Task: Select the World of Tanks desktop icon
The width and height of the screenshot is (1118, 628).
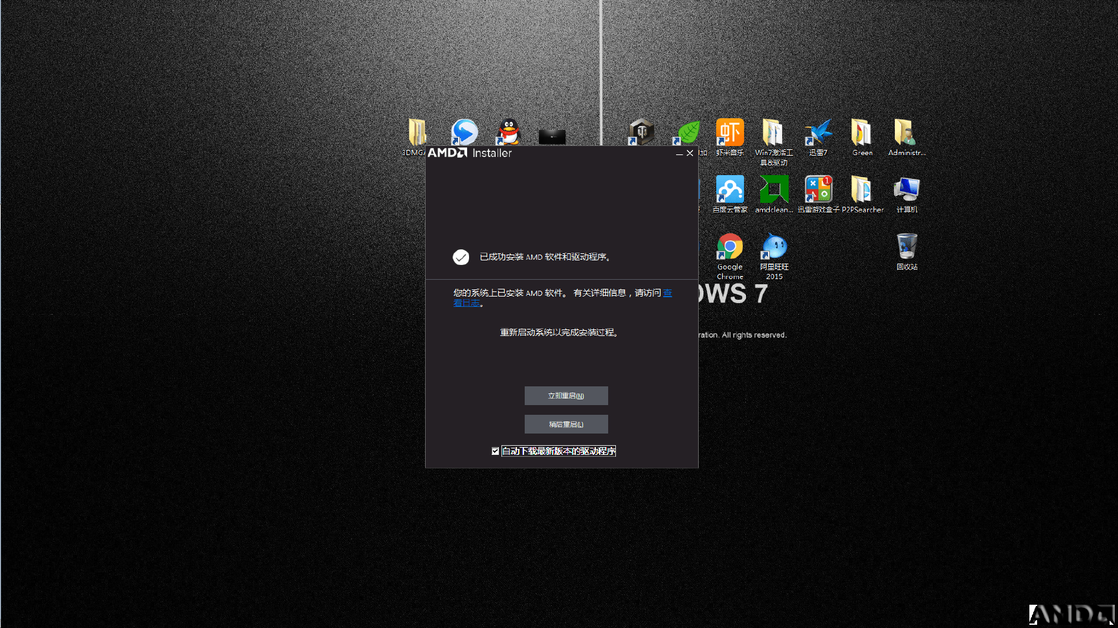Action: coord(641,132)
